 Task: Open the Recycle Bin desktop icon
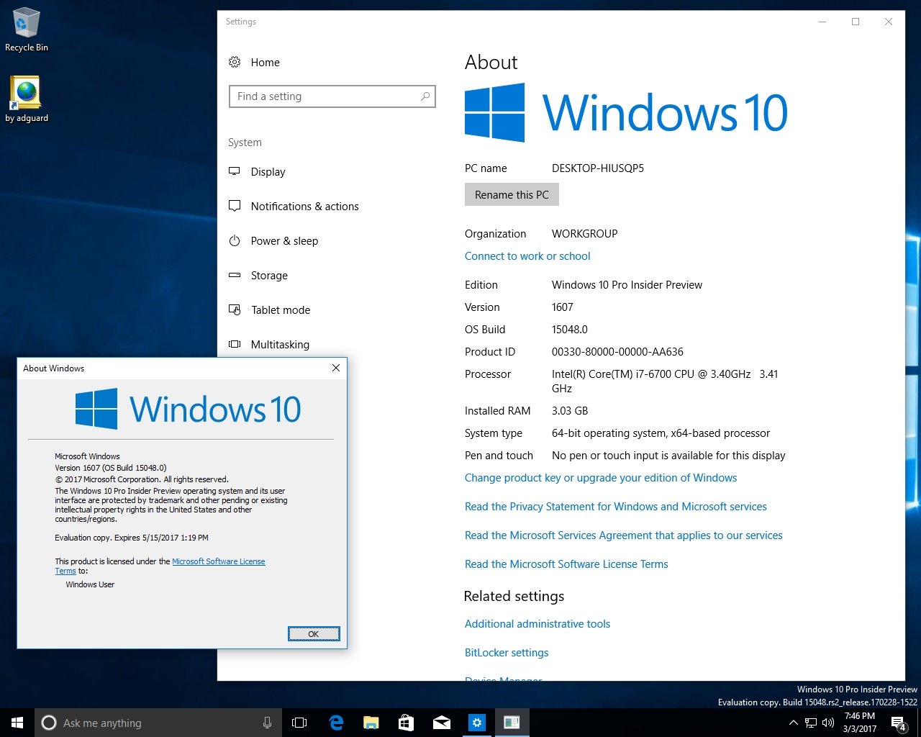coord(27,30)
